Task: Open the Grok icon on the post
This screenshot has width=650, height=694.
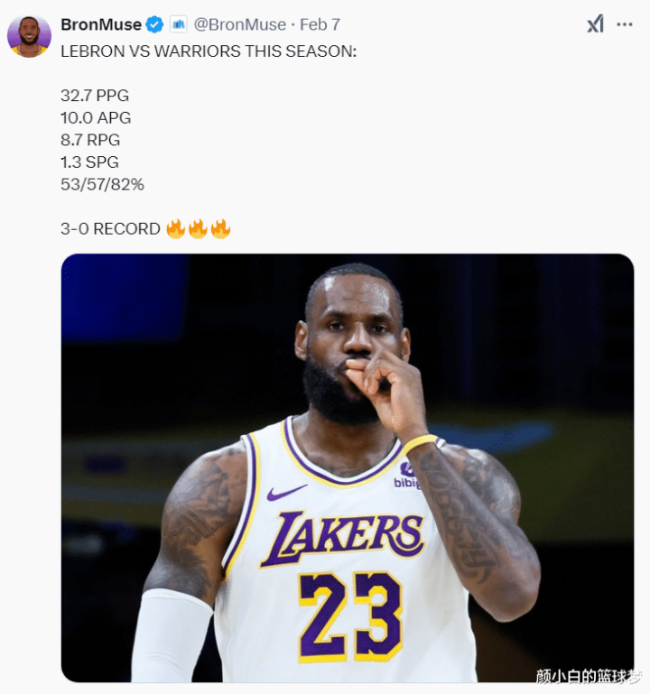Action: (595, 24)
